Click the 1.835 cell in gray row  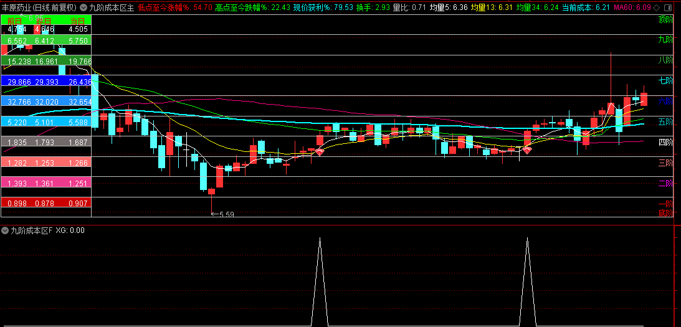[16, 143]
